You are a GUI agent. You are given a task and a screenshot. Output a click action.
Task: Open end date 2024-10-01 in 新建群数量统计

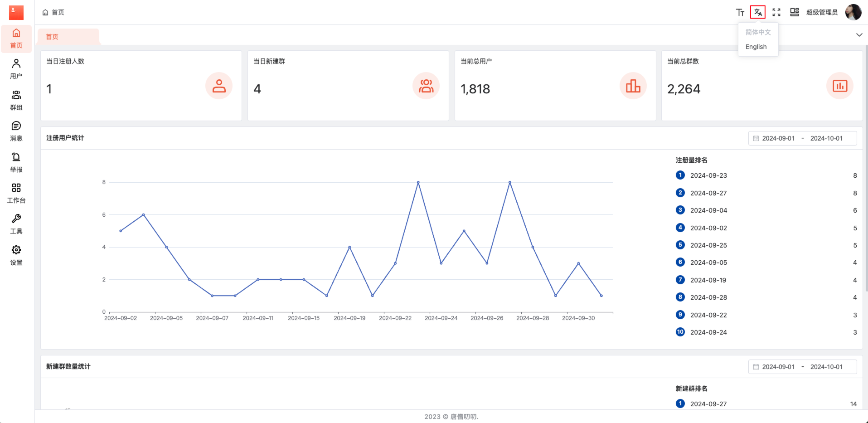click(x=826, y=367)
